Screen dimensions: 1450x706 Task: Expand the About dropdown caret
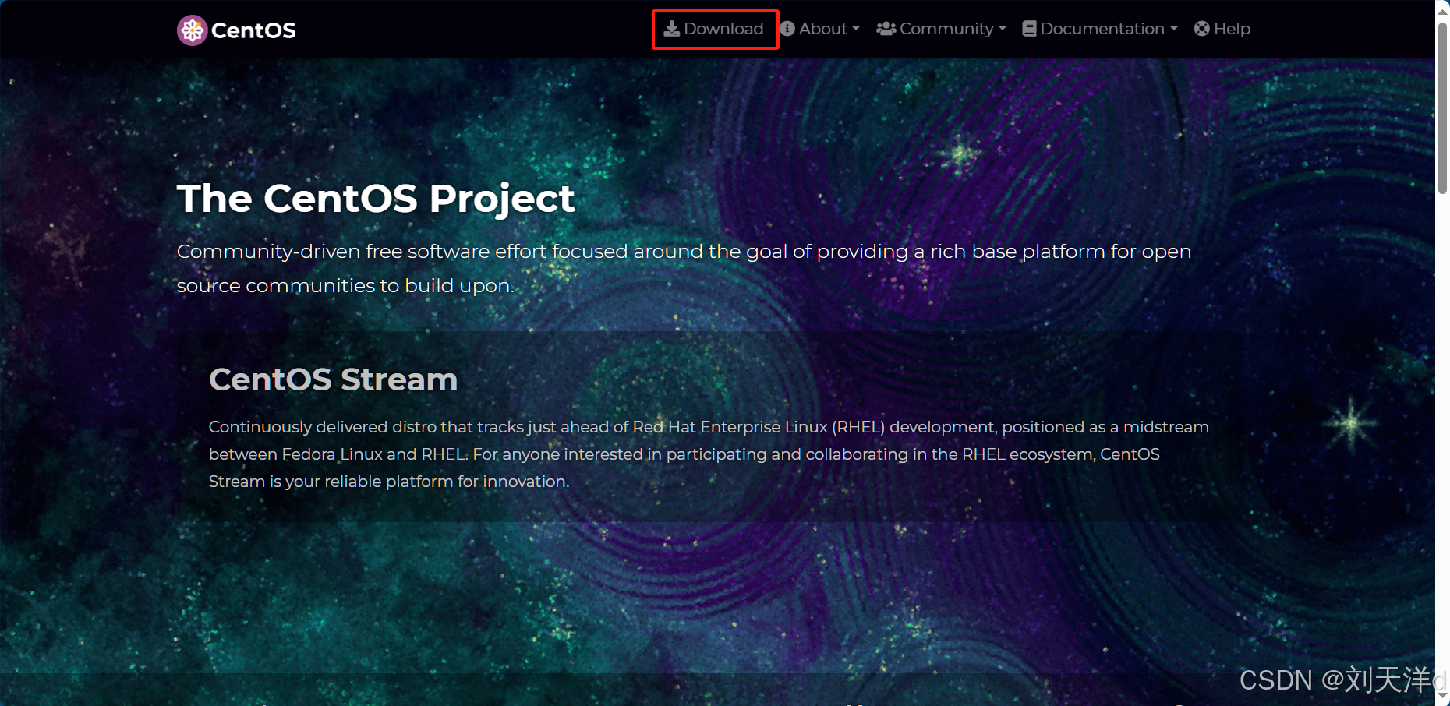856,29
